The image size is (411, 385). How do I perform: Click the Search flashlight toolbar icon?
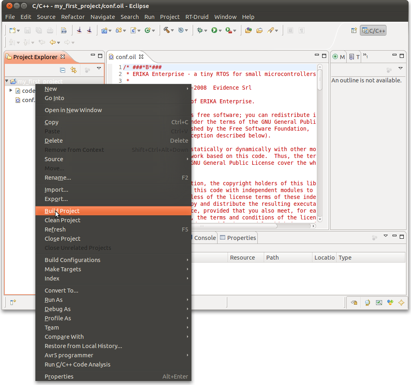coord(271,31)
